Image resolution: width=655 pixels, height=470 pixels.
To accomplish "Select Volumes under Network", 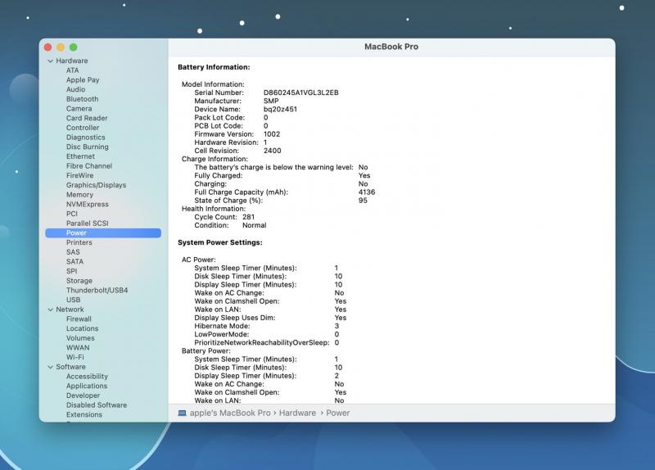I will pos(80,338).
